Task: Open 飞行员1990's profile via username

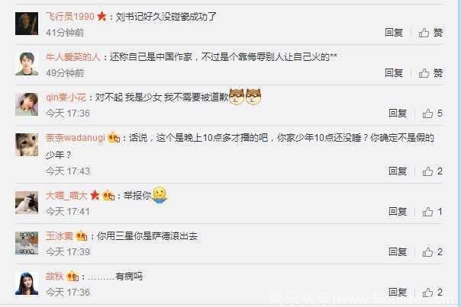Action: 70,17
